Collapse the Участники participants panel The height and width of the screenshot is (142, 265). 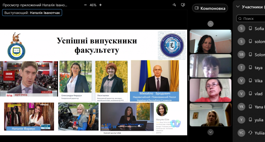pyautogui.click(x=238, y=7)
